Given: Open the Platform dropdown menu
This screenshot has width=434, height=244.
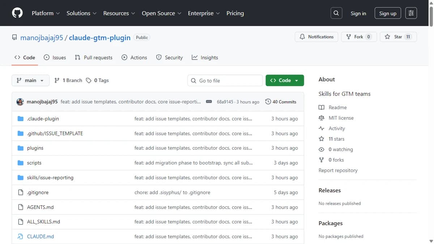Looking at the screenshot, I should click(46, 13).
